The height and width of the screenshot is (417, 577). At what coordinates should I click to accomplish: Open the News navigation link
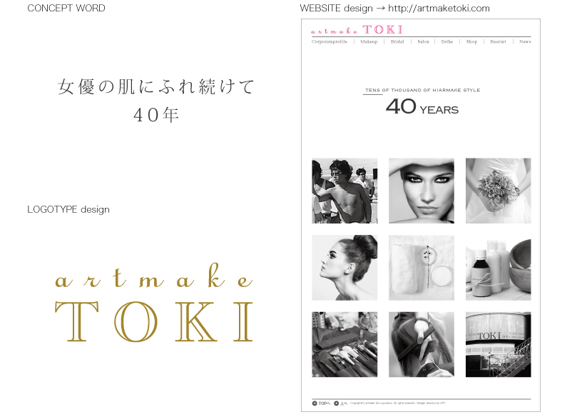point(525,42)
